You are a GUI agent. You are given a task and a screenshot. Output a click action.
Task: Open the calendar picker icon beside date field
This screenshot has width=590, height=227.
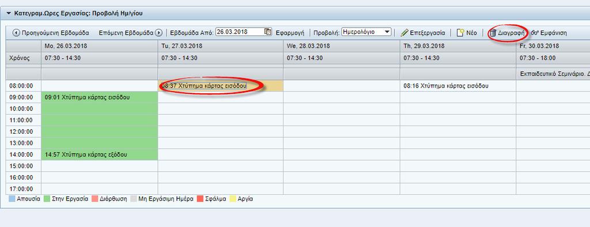click(x=267, y=32)
